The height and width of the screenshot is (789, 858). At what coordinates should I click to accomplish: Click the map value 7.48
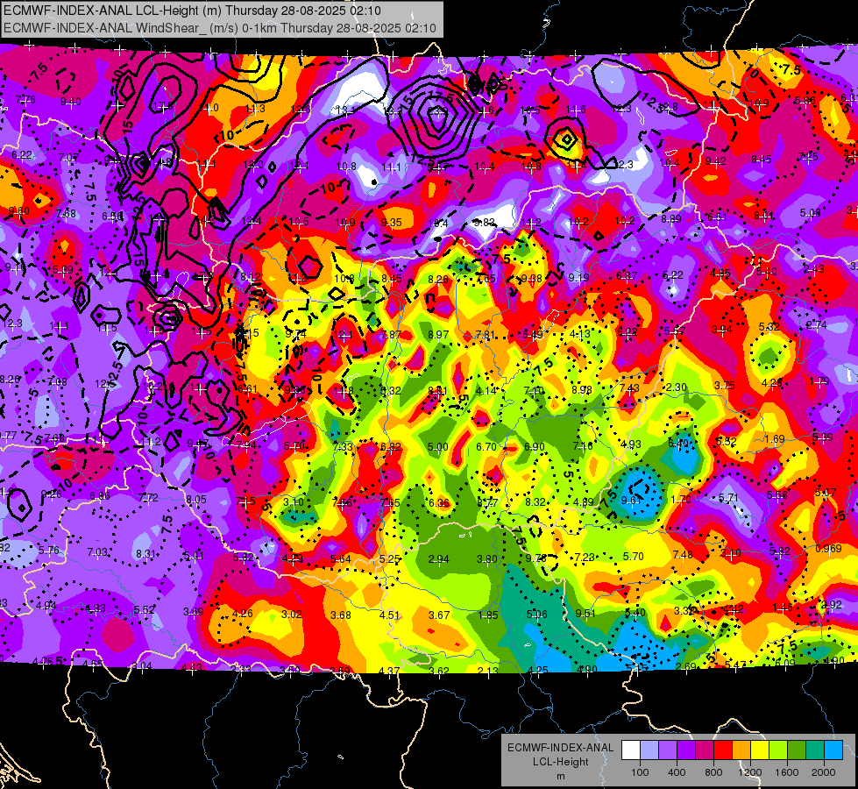683,555
